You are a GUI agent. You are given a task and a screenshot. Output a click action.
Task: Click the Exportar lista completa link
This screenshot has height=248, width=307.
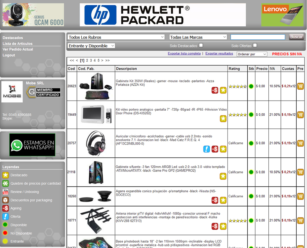click(x=184, y=54)
